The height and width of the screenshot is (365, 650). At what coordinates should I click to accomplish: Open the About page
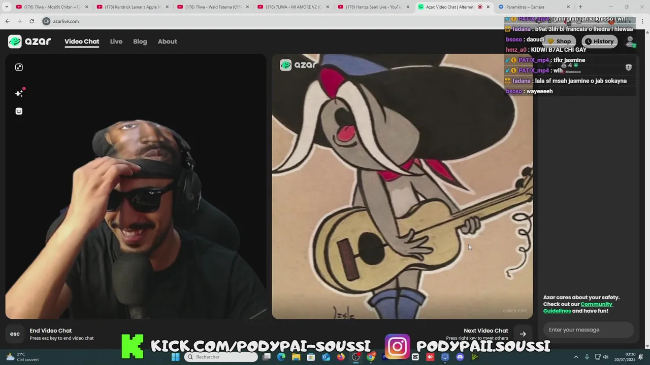point(167,42)
